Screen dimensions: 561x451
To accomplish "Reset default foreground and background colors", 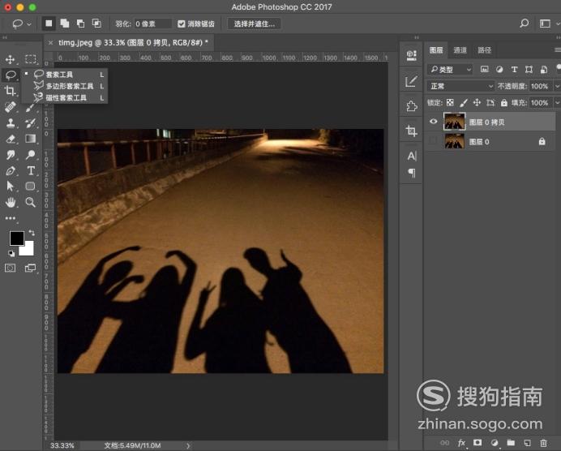I will point(11,253).
